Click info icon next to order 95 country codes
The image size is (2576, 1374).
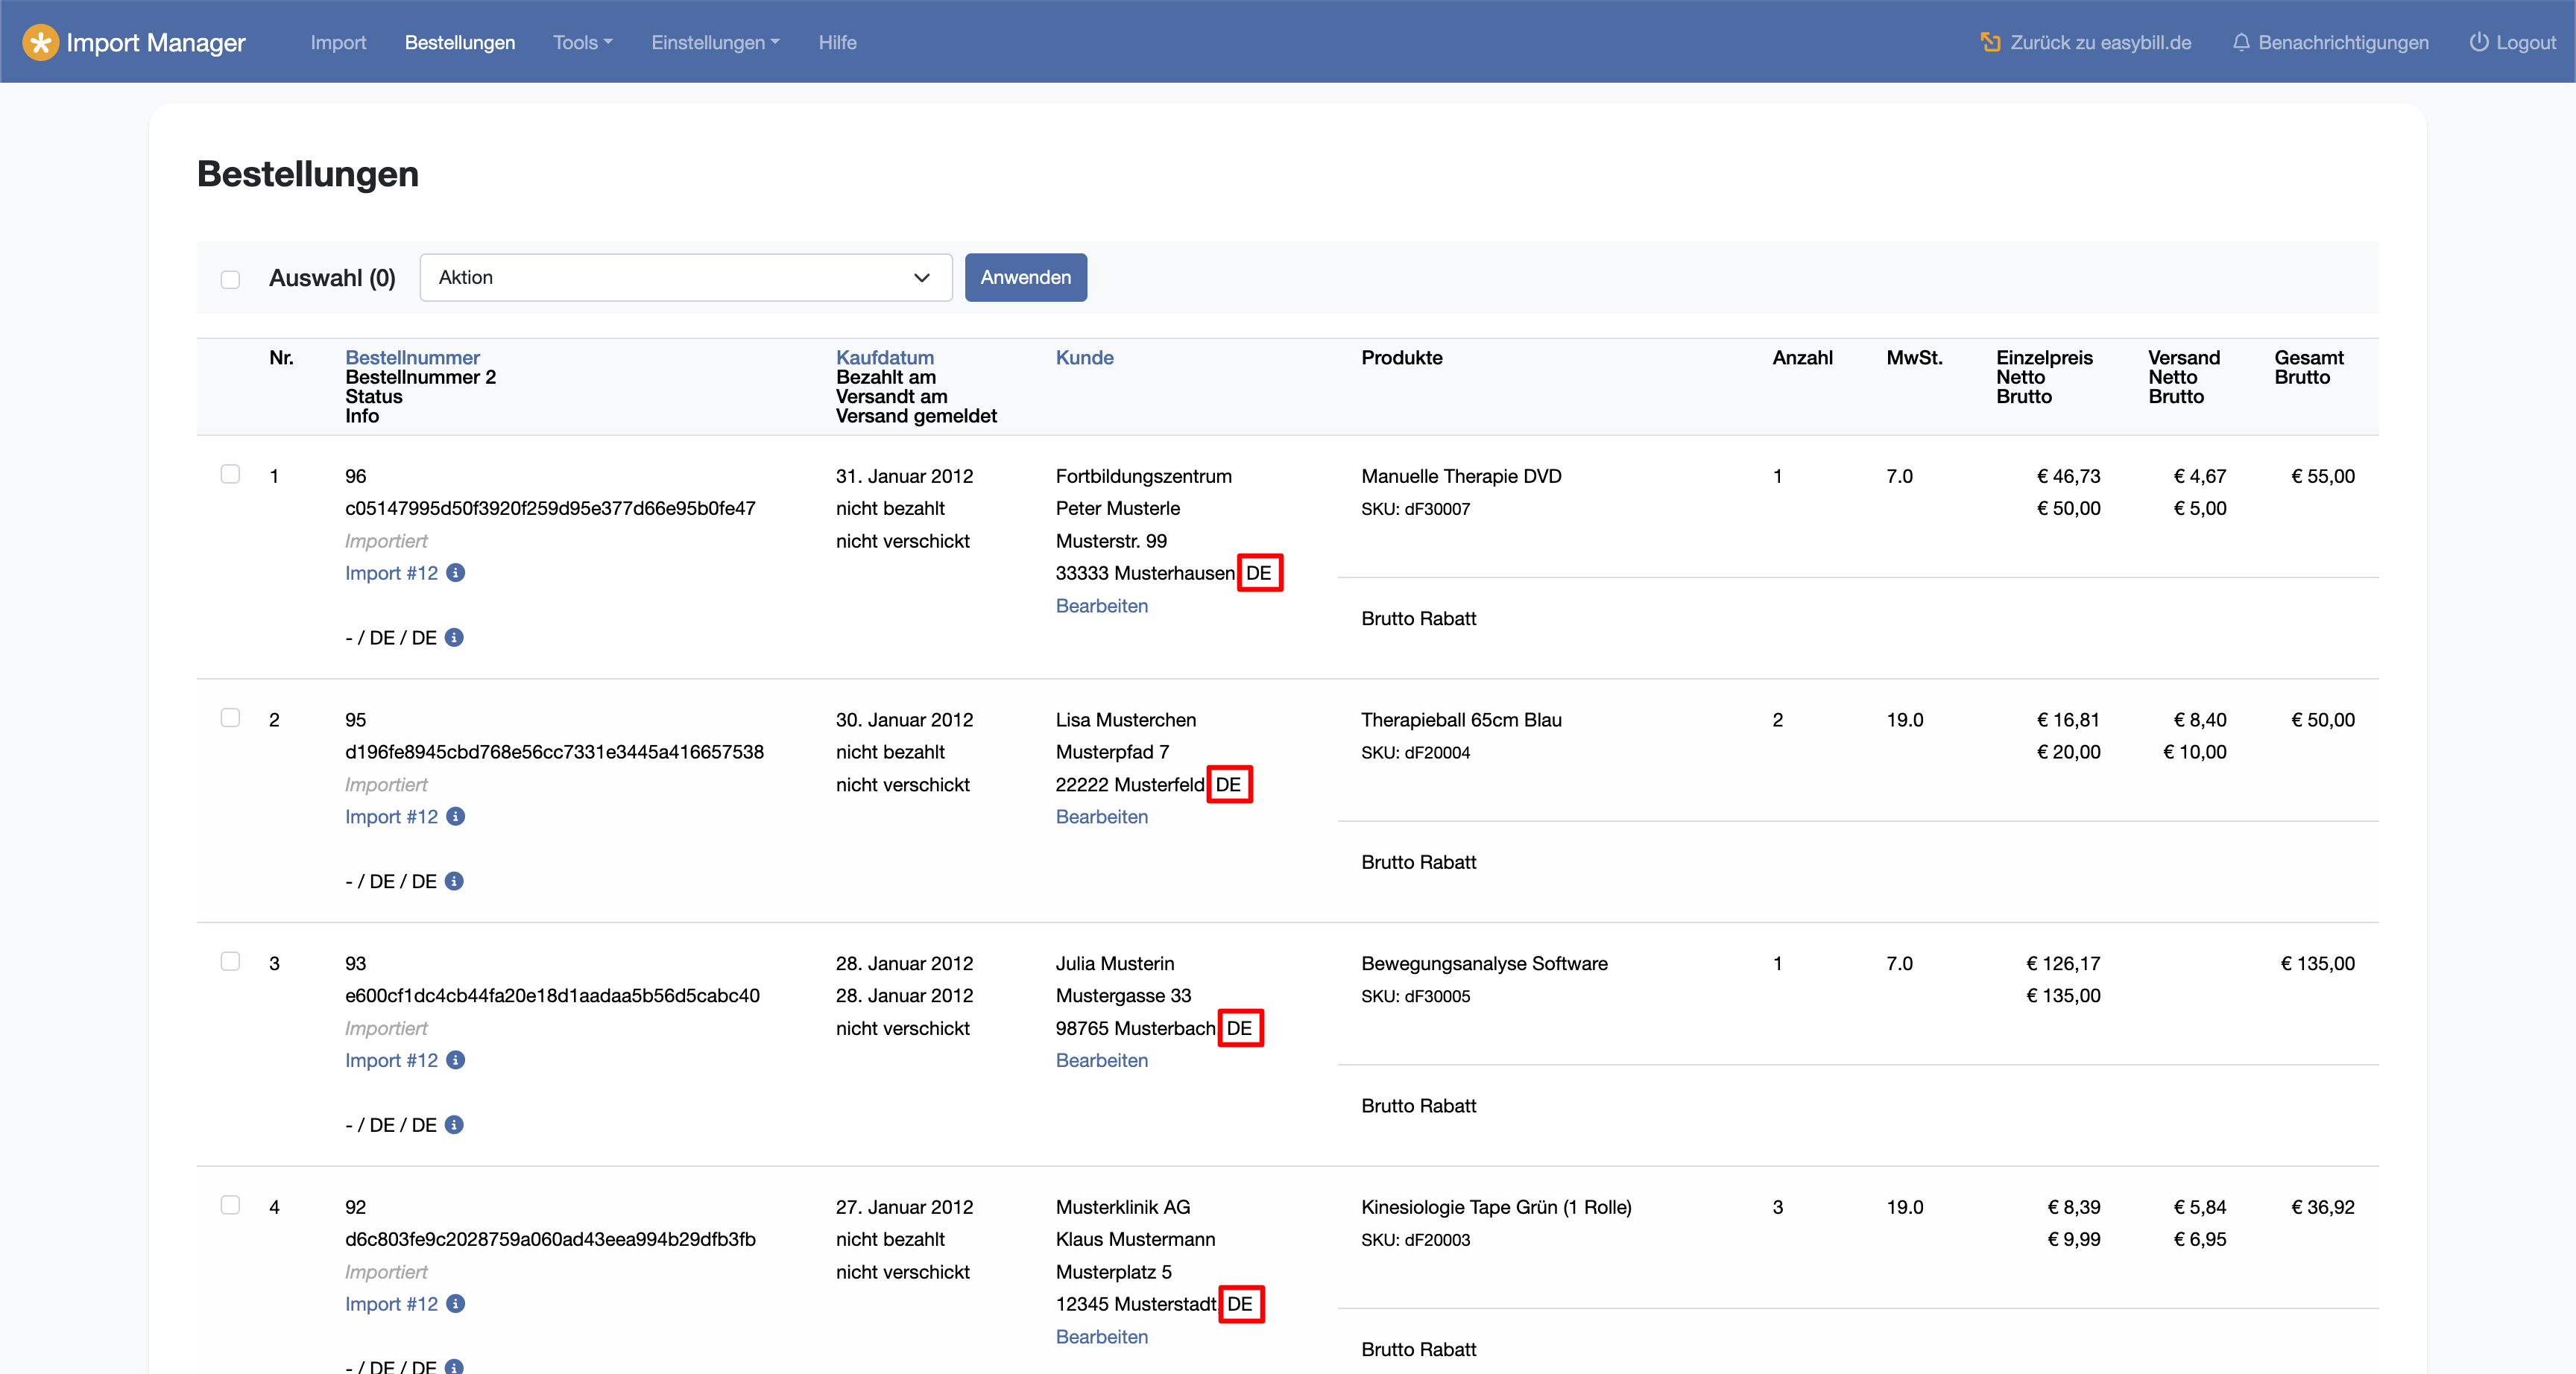454,881
